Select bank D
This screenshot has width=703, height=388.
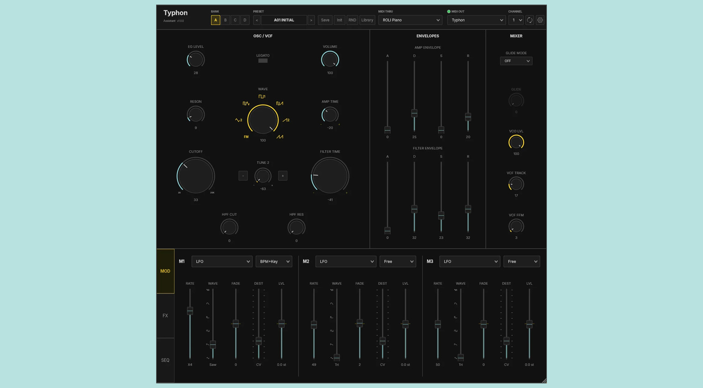(x=245, y=20)
